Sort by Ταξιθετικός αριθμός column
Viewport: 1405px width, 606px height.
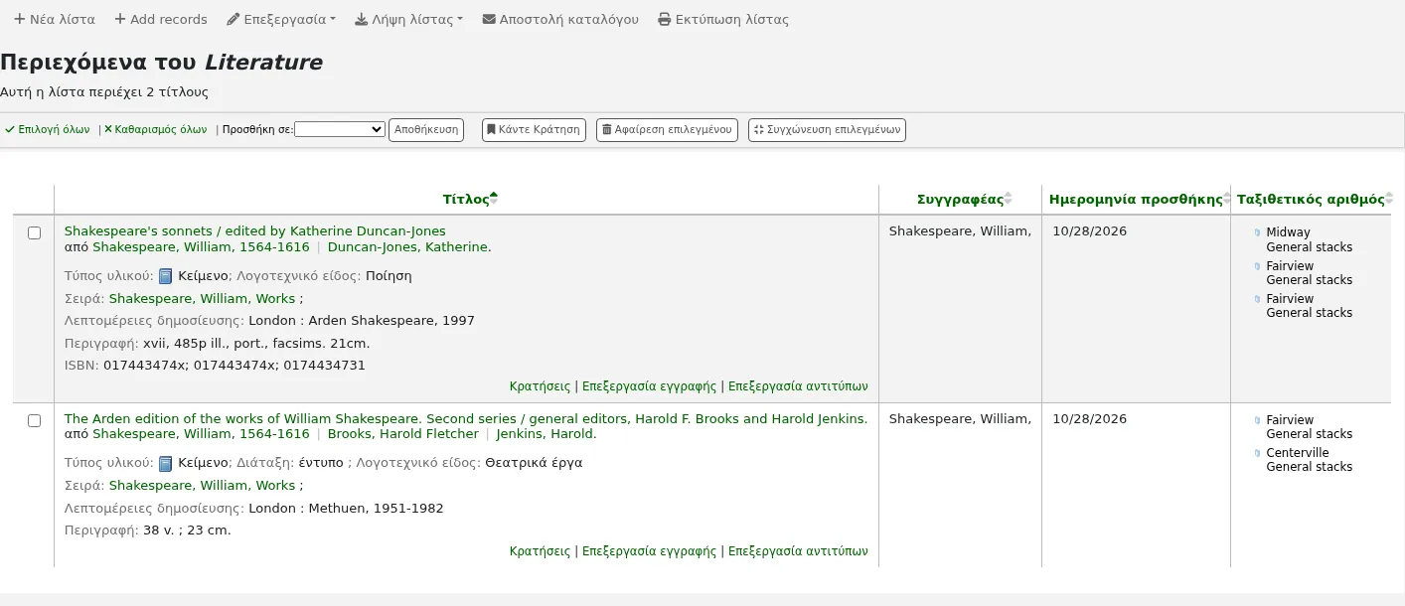pos(1311,199)
